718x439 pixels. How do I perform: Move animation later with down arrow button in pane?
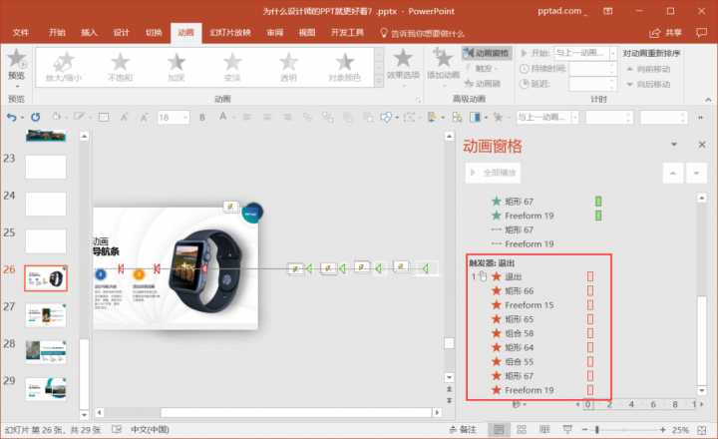coord(696,174)
